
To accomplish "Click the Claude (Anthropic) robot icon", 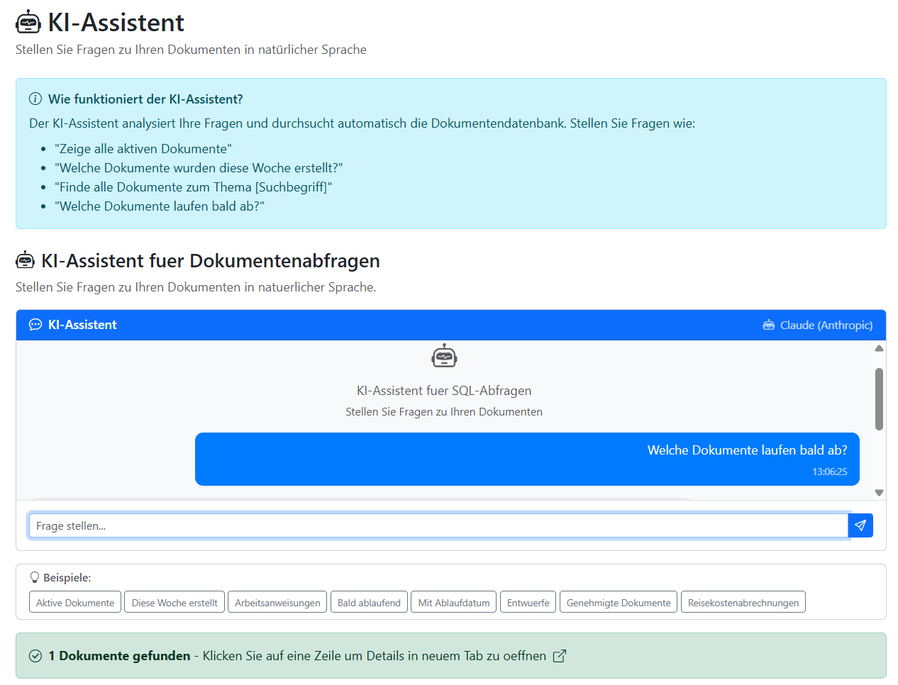I will [x=767, y=324].
